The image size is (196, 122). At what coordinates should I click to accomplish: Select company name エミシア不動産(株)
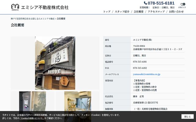click(x=142, y=40)
